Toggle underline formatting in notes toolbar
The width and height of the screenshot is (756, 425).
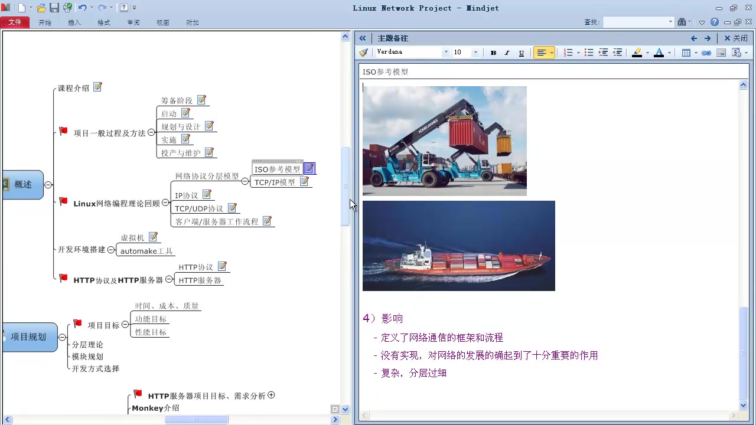[521, 53]
